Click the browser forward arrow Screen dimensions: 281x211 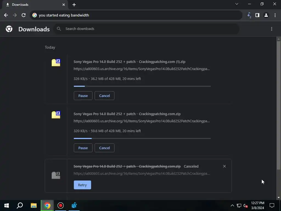15,15
